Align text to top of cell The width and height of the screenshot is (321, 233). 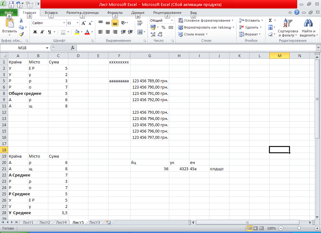(x=101, y=23)
